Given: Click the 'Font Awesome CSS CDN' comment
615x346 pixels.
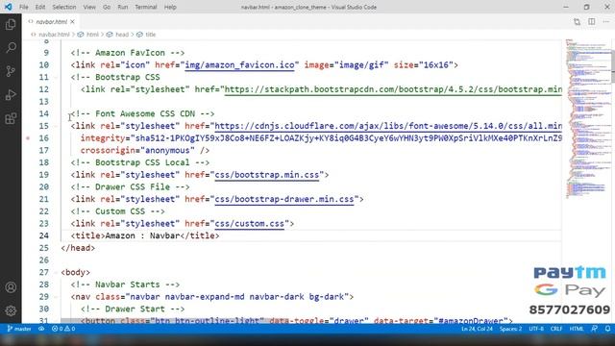Looking at the screenshot, I should pyautogui.click(x=143, y=113).
